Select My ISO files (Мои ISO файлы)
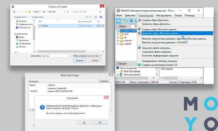The width and height of the screenshot is (218, 131). click(x=132, y=71)
